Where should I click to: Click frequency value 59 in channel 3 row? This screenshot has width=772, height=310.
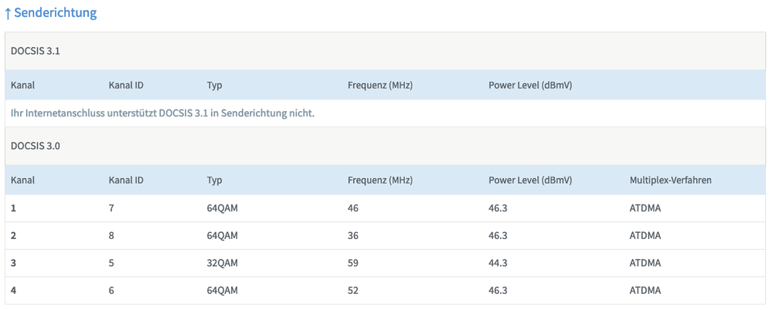click(x=353, y=263)
